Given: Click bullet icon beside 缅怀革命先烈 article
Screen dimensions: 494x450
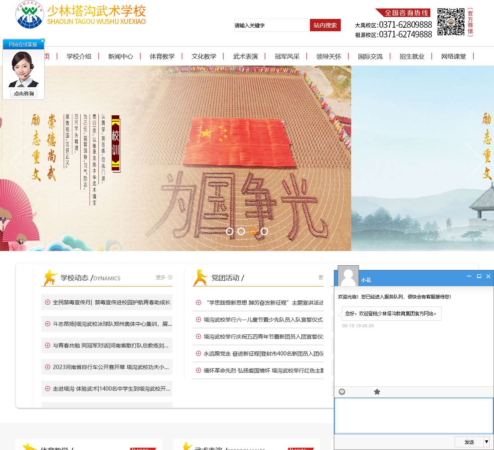Looking at the screenshot, I should [x=198, y=371].
